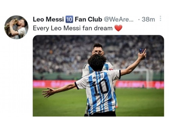Viewport: 169px width, 128px height.
Task: Click the 'Fan Club' name text
Action: tap(89, 19)
